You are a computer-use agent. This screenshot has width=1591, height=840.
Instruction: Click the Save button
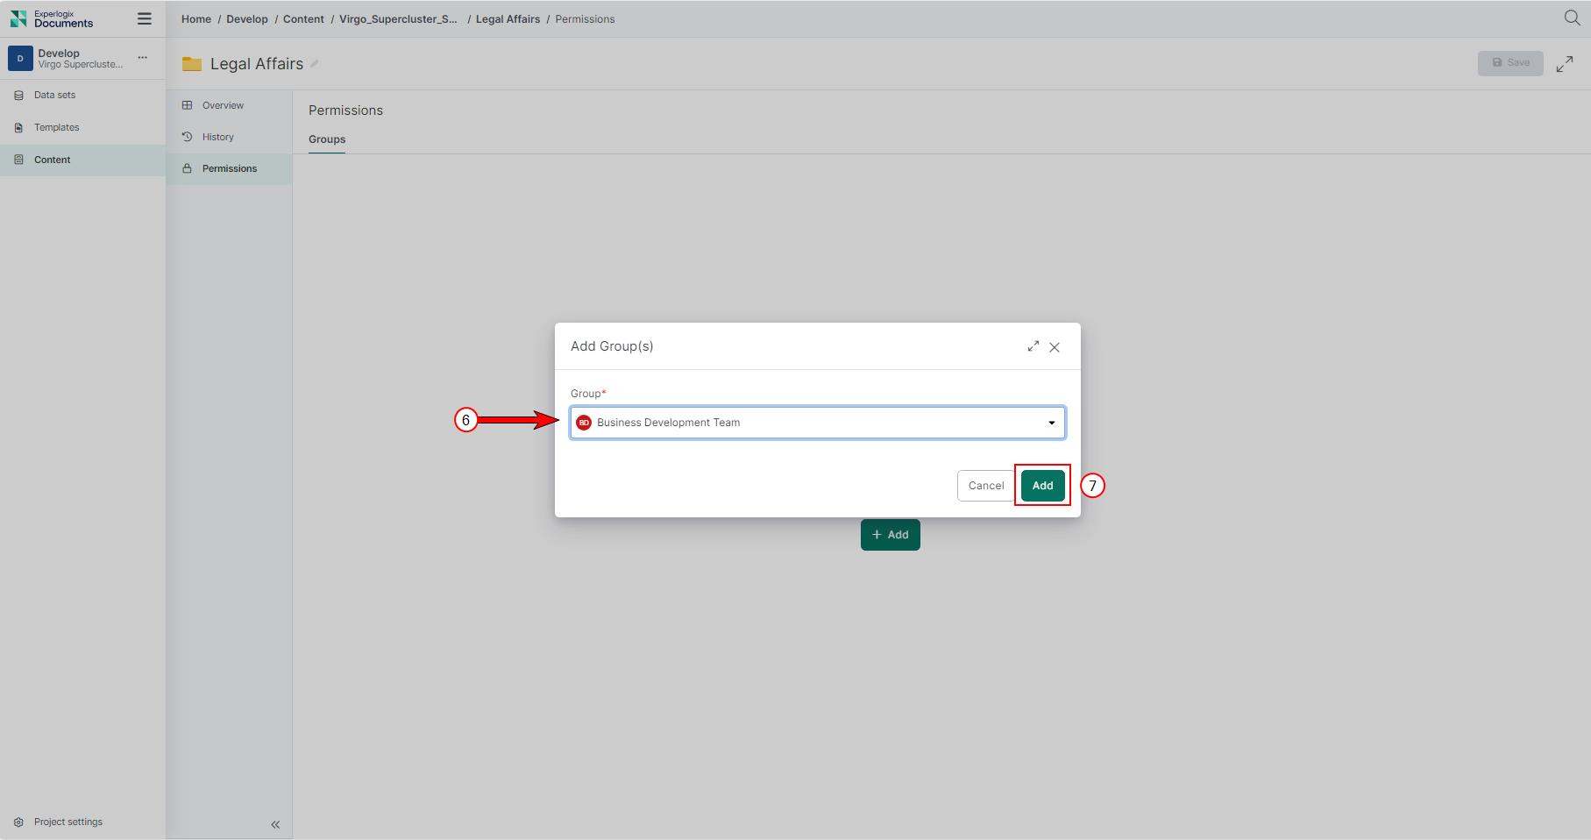(x=1510, y=63)
